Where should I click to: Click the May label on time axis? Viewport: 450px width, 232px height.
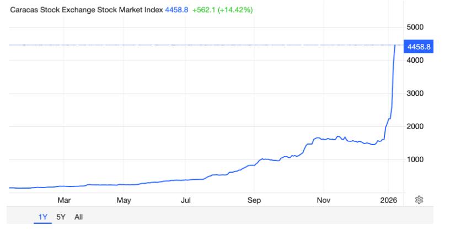(x=124, y=200)
